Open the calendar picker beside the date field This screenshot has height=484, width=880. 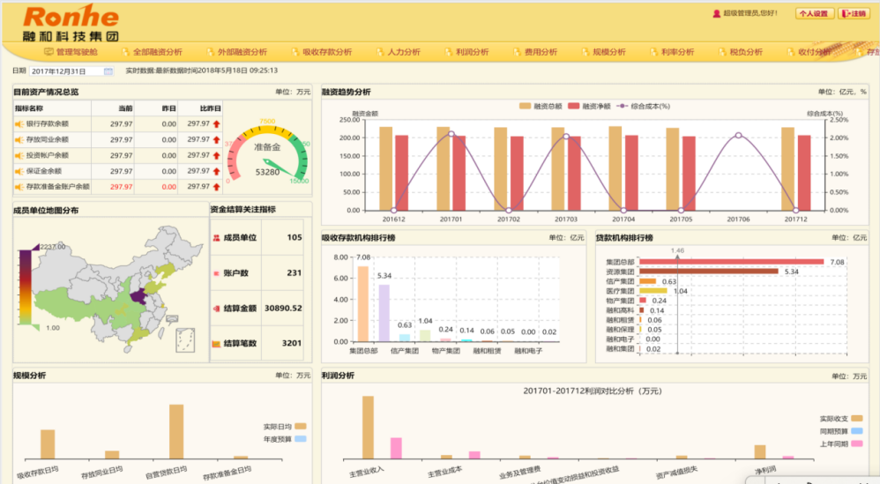108,71
